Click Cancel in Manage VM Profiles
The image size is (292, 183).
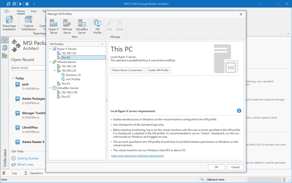(x=235, y=167)
